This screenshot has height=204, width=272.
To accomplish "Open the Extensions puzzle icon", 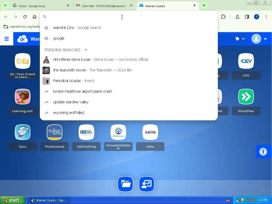I will coord(223,17).
